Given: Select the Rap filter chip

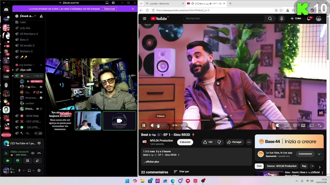Looking at the screenshot, I should pos(304,166).
